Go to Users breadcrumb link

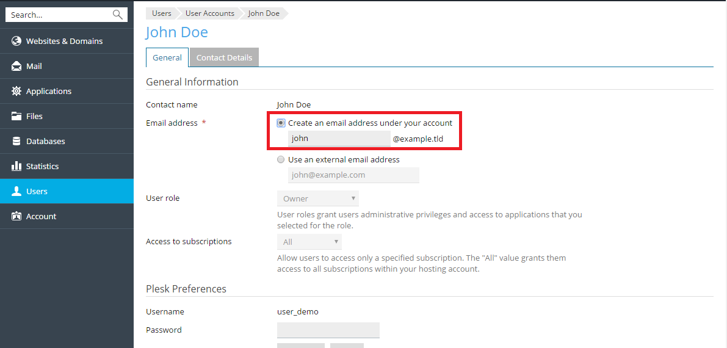[x=162, y=13]
